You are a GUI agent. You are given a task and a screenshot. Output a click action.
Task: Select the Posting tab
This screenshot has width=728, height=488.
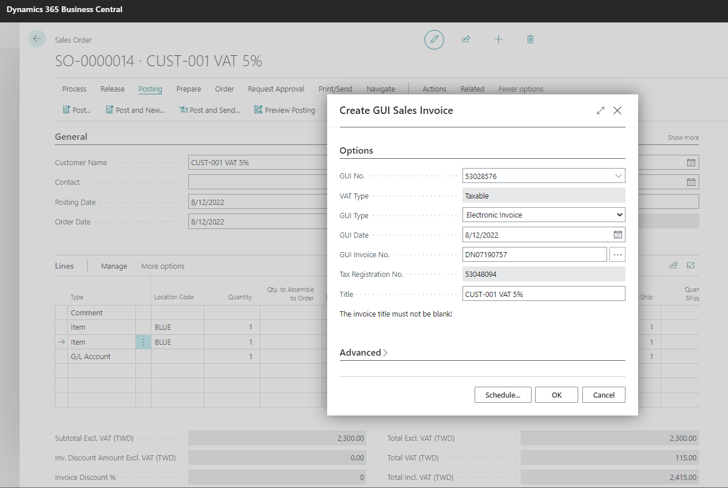[x=150, y=89]
